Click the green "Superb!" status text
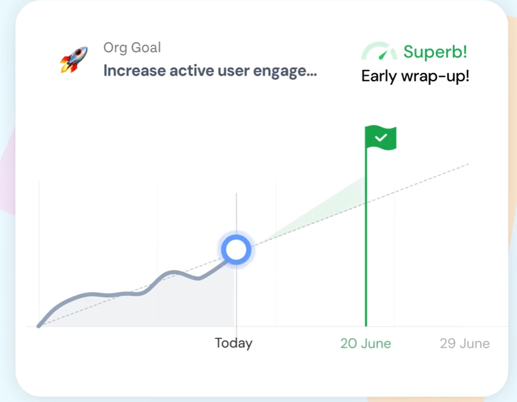The image size is (517, 402). coord(435,52)
